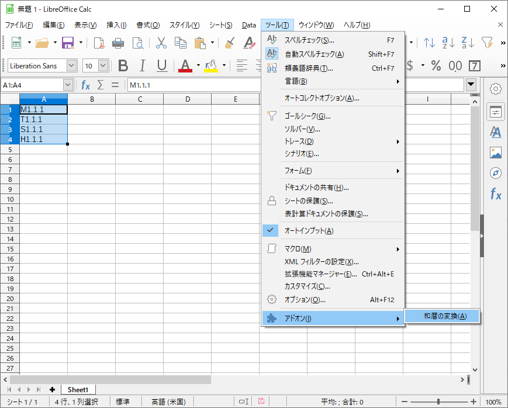Click row 10 header

pos(10,199)
